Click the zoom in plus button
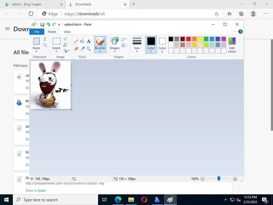 click(235, 179)
